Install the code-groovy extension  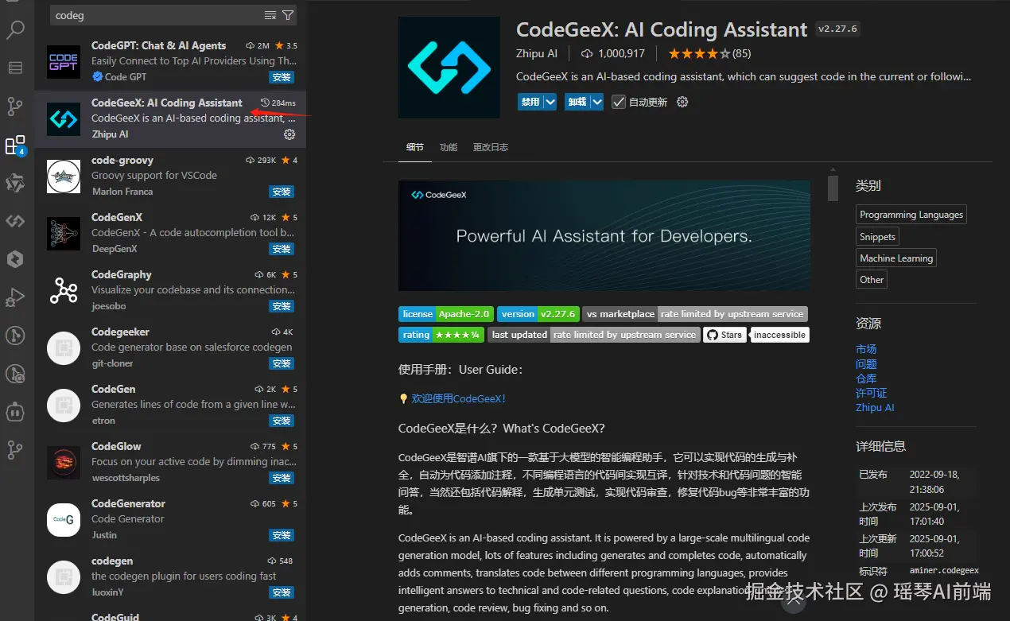(x=282, y=192)
